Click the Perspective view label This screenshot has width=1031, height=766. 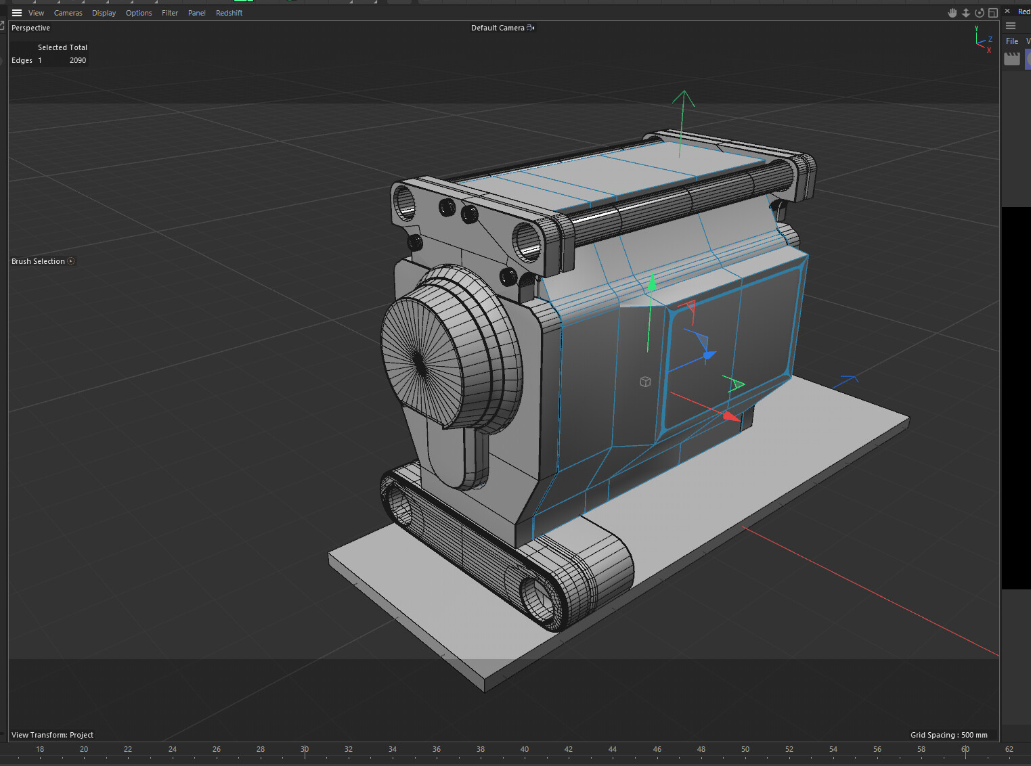pyautogui.click(x=31, y=28)
